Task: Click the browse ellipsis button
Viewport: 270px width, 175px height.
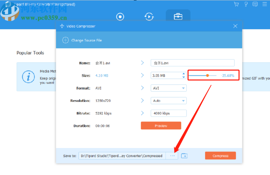Action: tap(172, 156)
